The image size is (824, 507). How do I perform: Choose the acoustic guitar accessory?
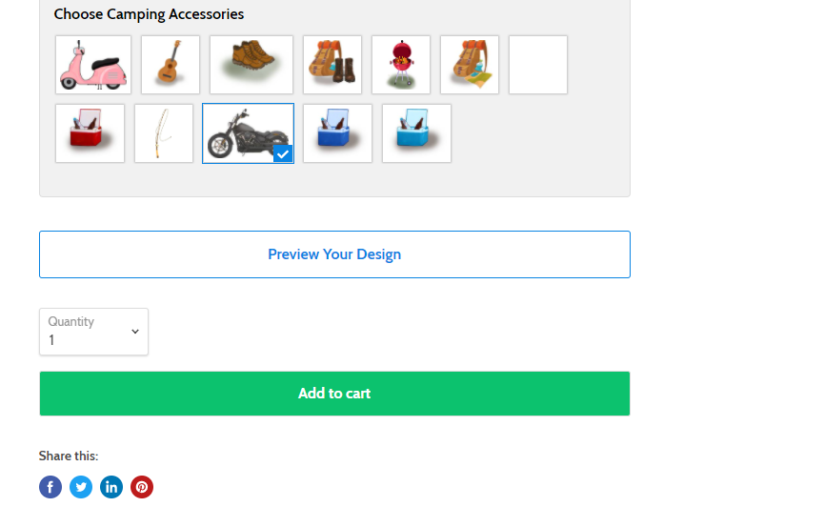(171, 65)
